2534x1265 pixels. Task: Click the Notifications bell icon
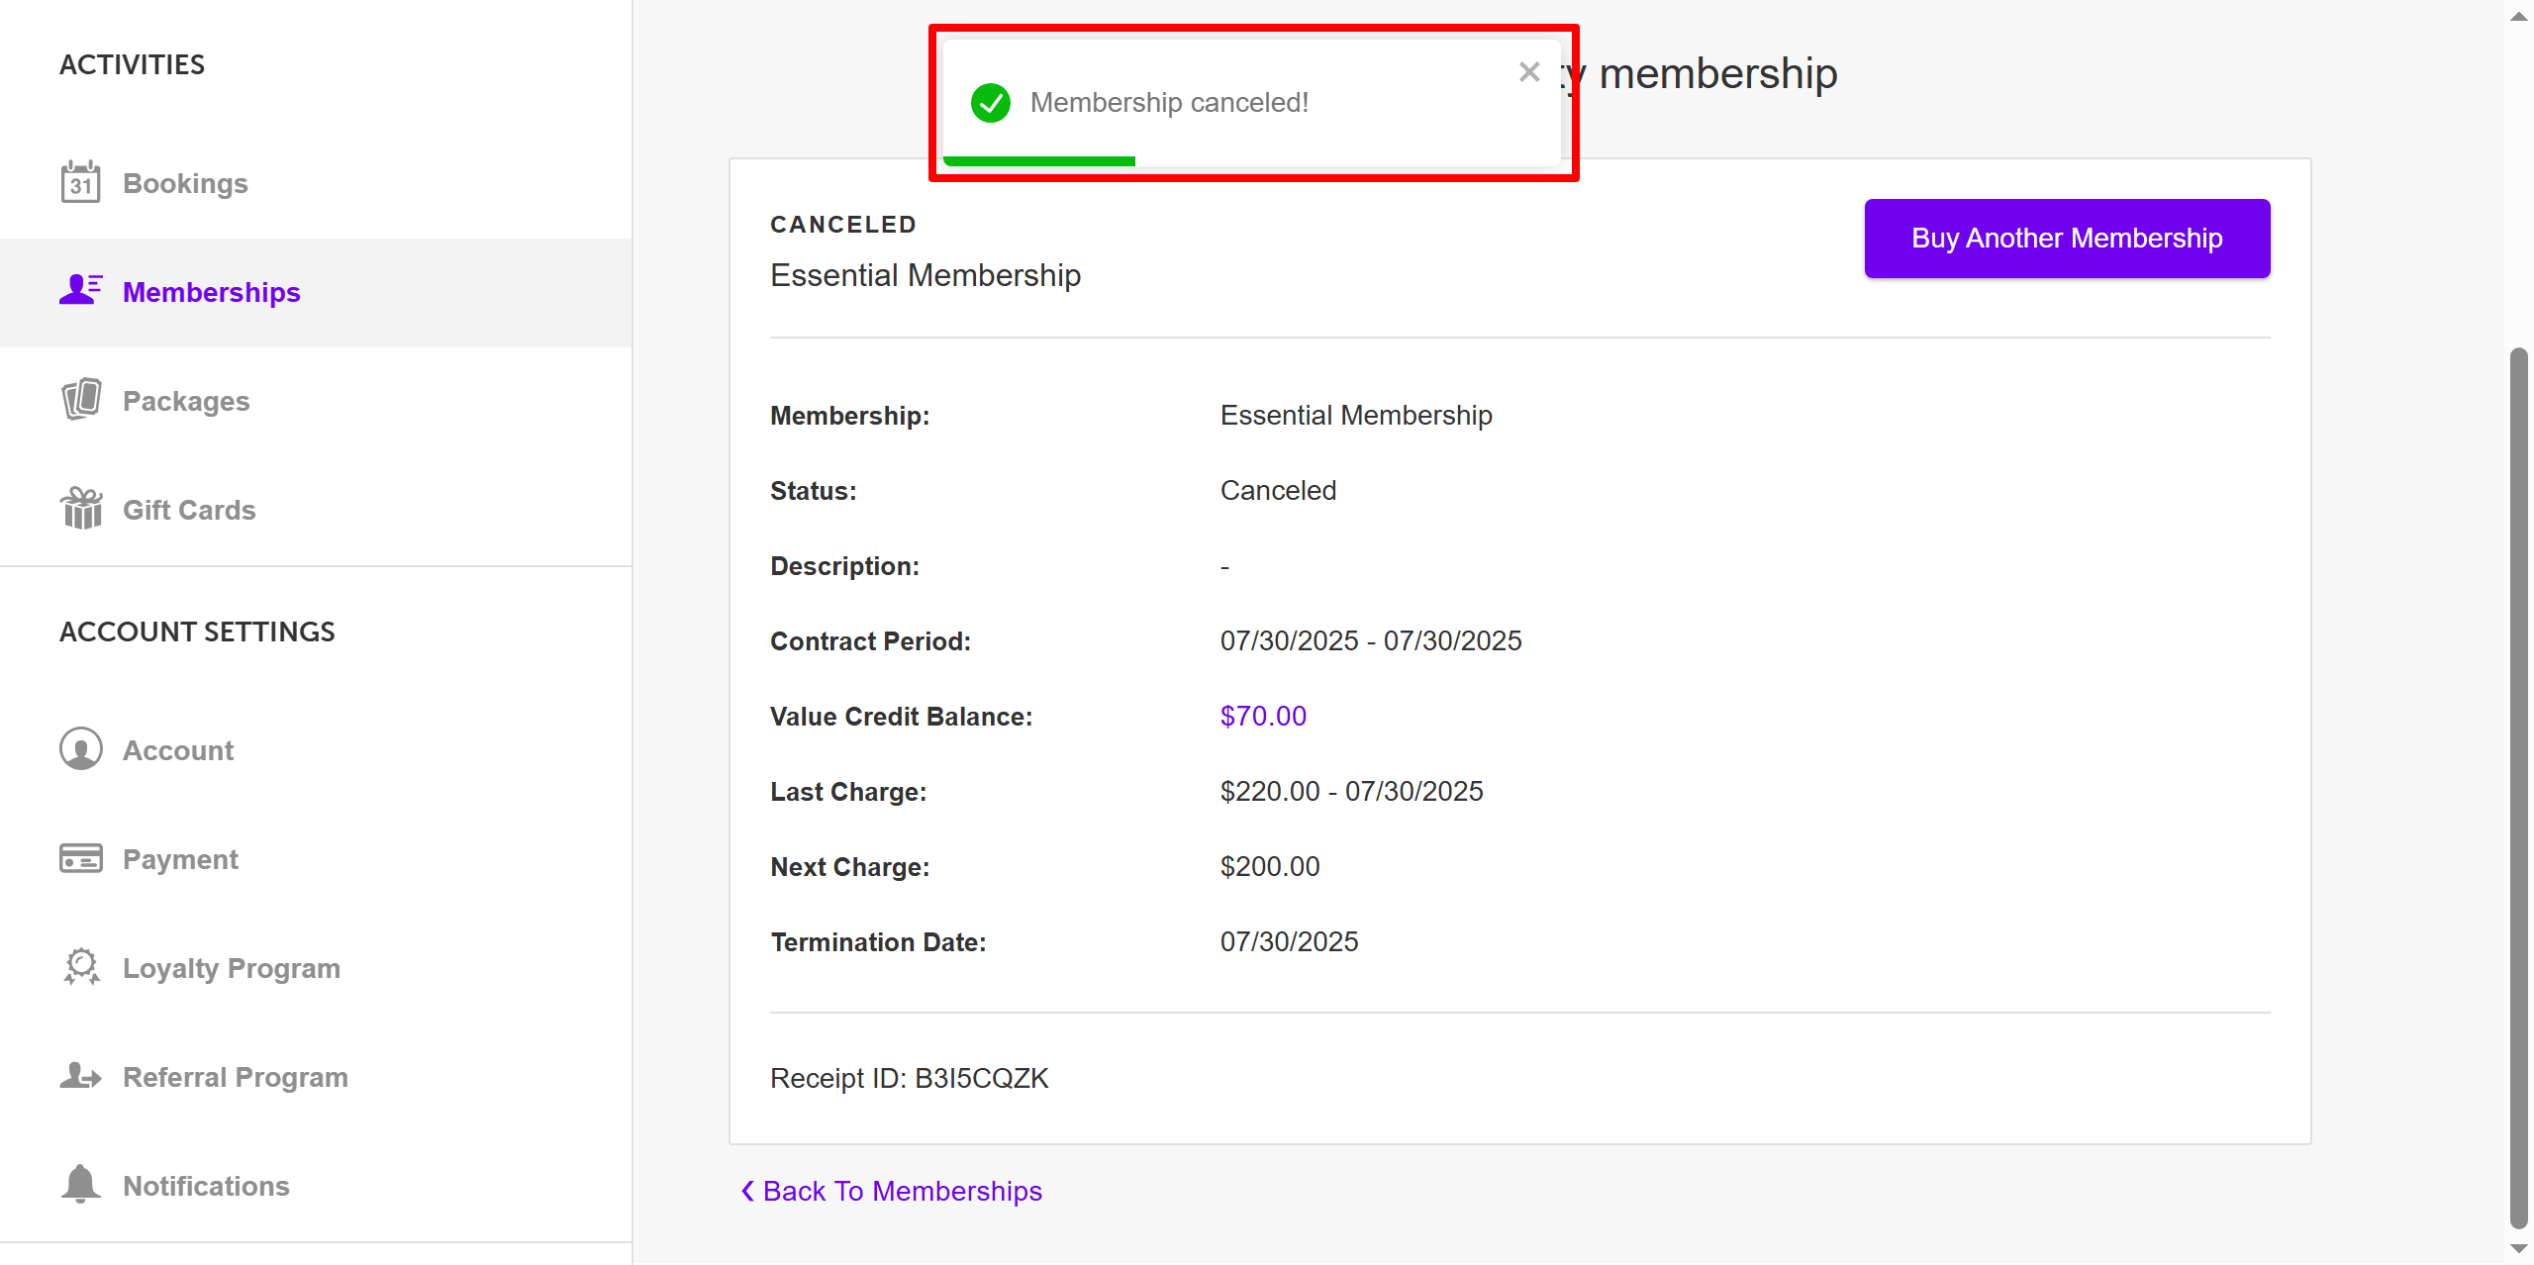[x=80, y=1184]
